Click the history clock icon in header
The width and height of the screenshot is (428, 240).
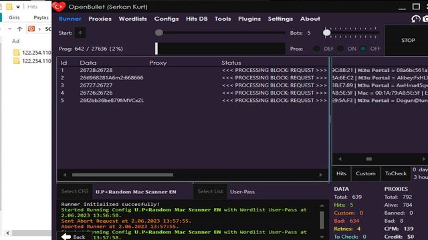(x=416, y=19)
